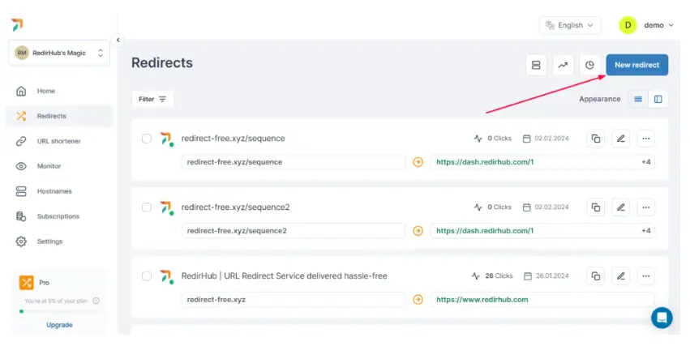The width and height of the screenshot is (690, 346).
Task: Click favicon of redirect-free.xyz/sequence row
Action: 166,139
